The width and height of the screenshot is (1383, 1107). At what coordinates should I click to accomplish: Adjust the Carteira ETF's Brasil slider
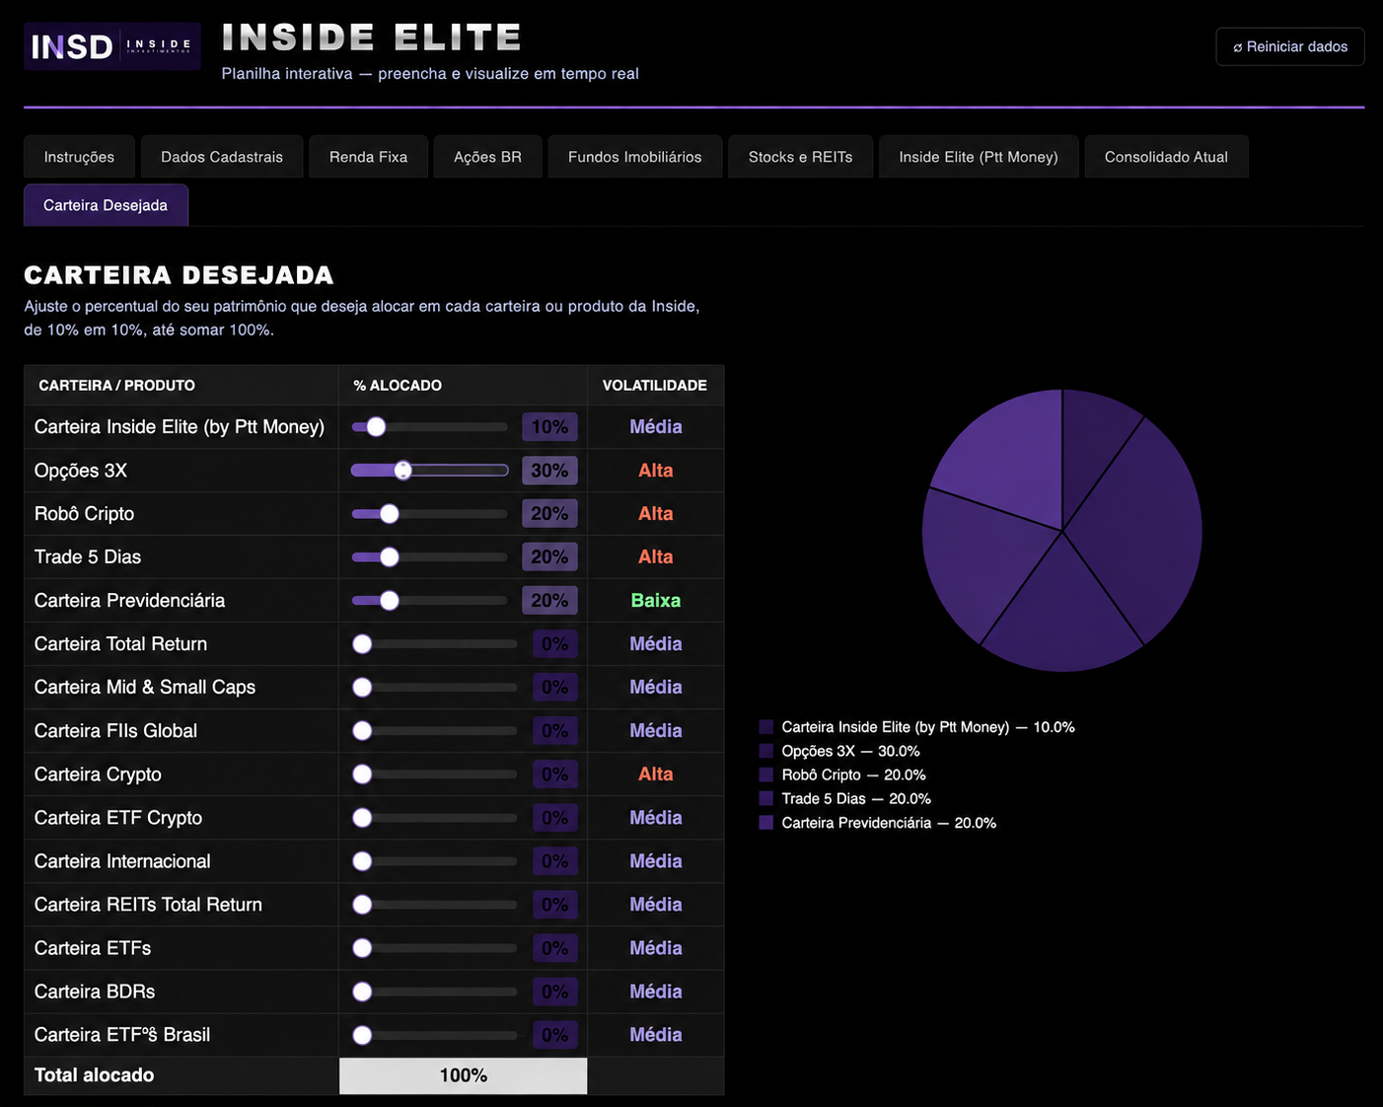pos(435,1035)
